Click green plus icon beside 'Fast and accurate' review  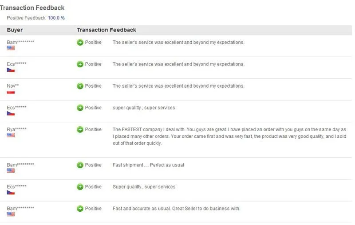tap(80, 209)
